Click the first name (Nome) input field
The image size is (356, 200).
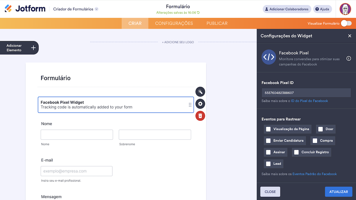tap(77, 134)
